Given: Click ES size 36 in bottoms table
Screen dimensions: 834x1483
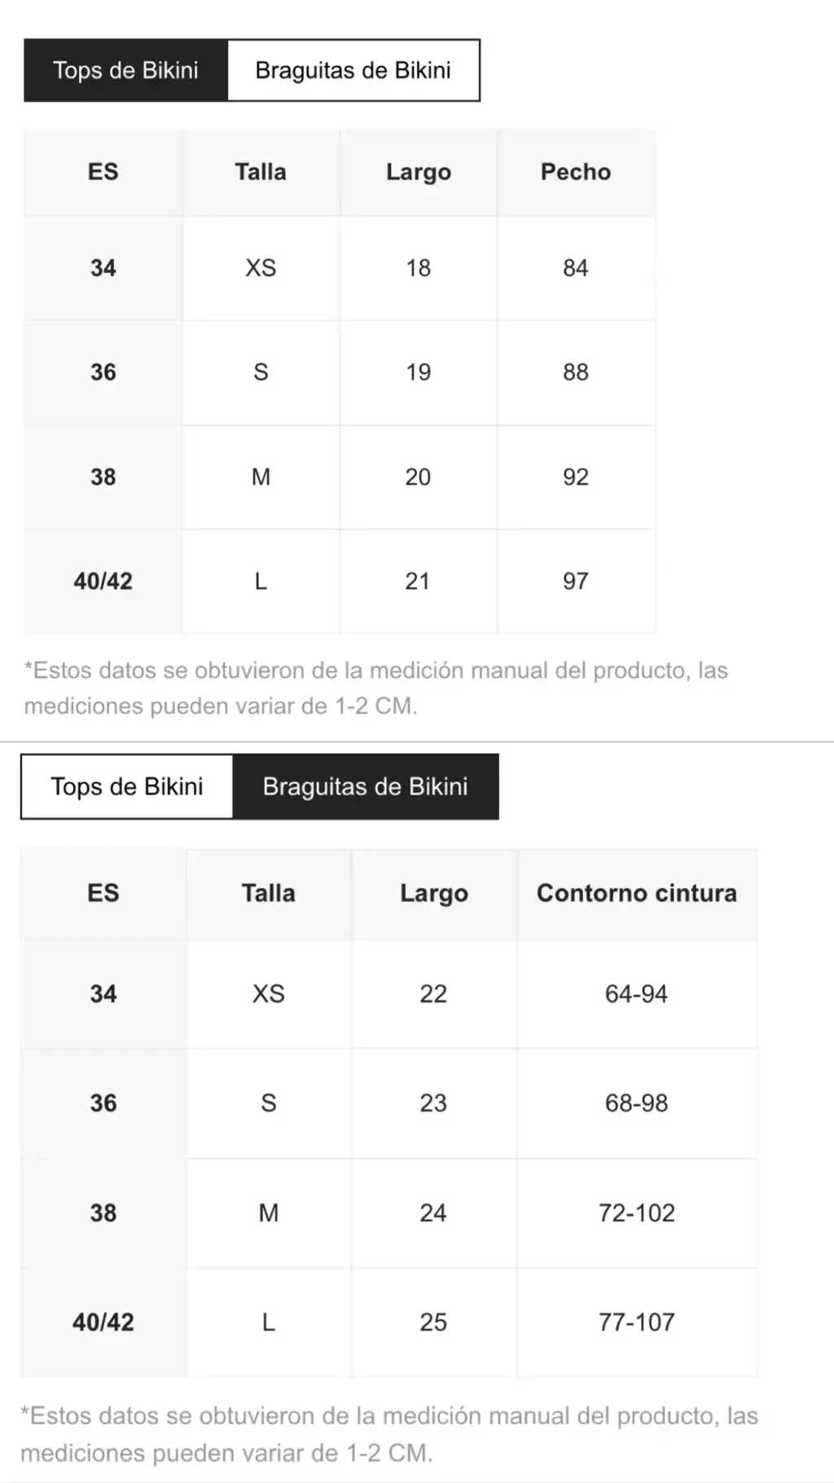Looking at the screenshot, I should coord(103,1103).
